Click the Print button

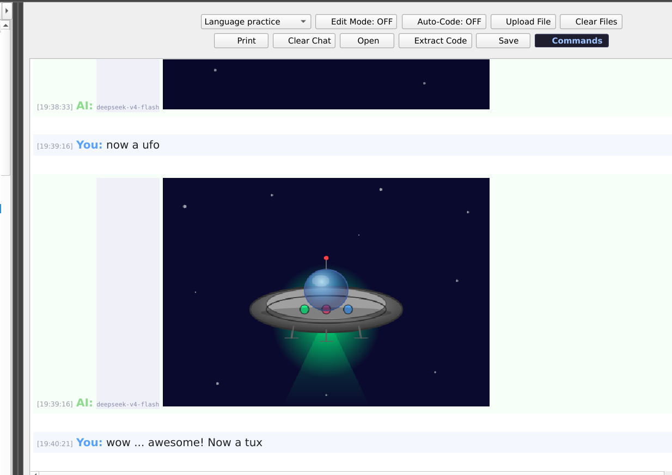click(x=241, y=41)
